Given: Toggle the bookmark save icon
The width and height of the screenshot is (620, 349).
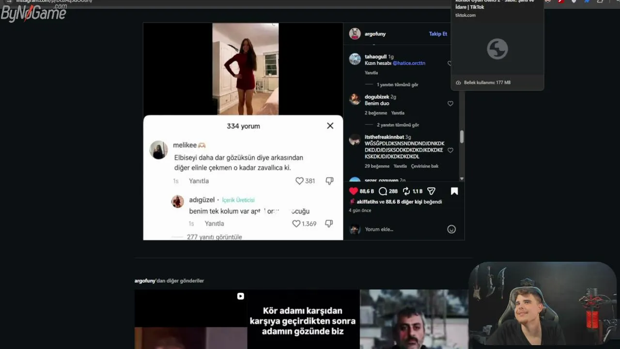Looking at the screenshot, I should (x=454, y=191).
